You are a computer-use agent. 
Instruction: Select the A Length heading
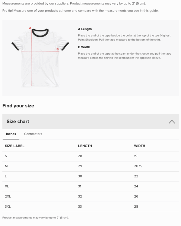85,29
